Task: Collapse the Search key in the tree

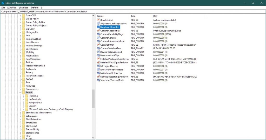Action: [x=20, y=93]
